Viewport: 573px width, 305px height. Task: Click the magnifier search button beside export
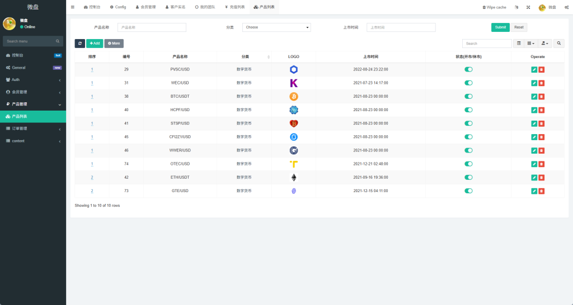point(559,43)
